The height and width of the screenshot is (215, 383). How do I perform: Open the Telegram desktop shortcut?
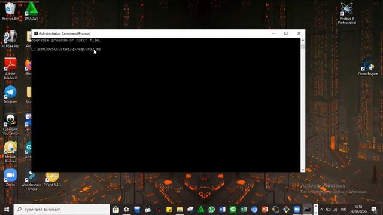tap(10, 94)
